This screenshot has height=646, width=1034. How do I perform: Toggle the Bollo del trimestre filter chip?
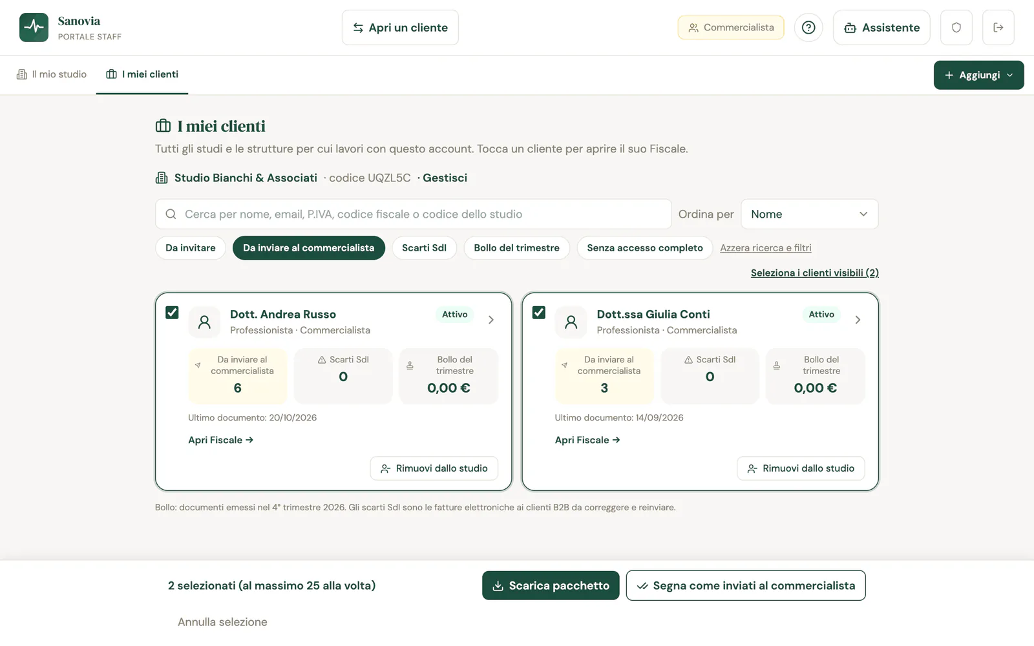tap(516, 248)
